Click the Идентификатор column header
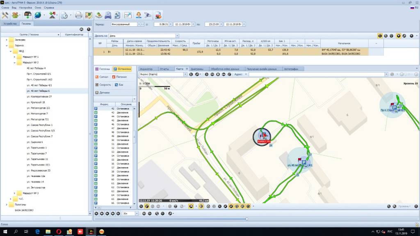 click(x=74, y=34)
